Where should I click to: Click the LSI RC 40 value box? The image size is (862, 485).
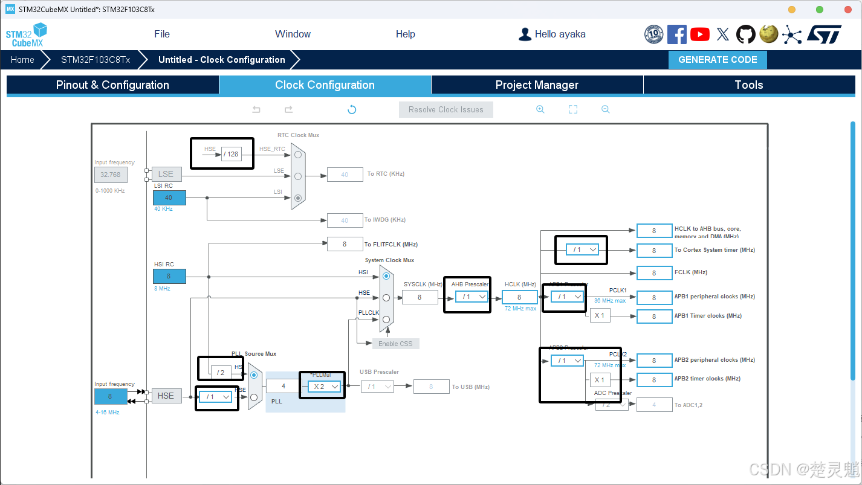point(169,198)
